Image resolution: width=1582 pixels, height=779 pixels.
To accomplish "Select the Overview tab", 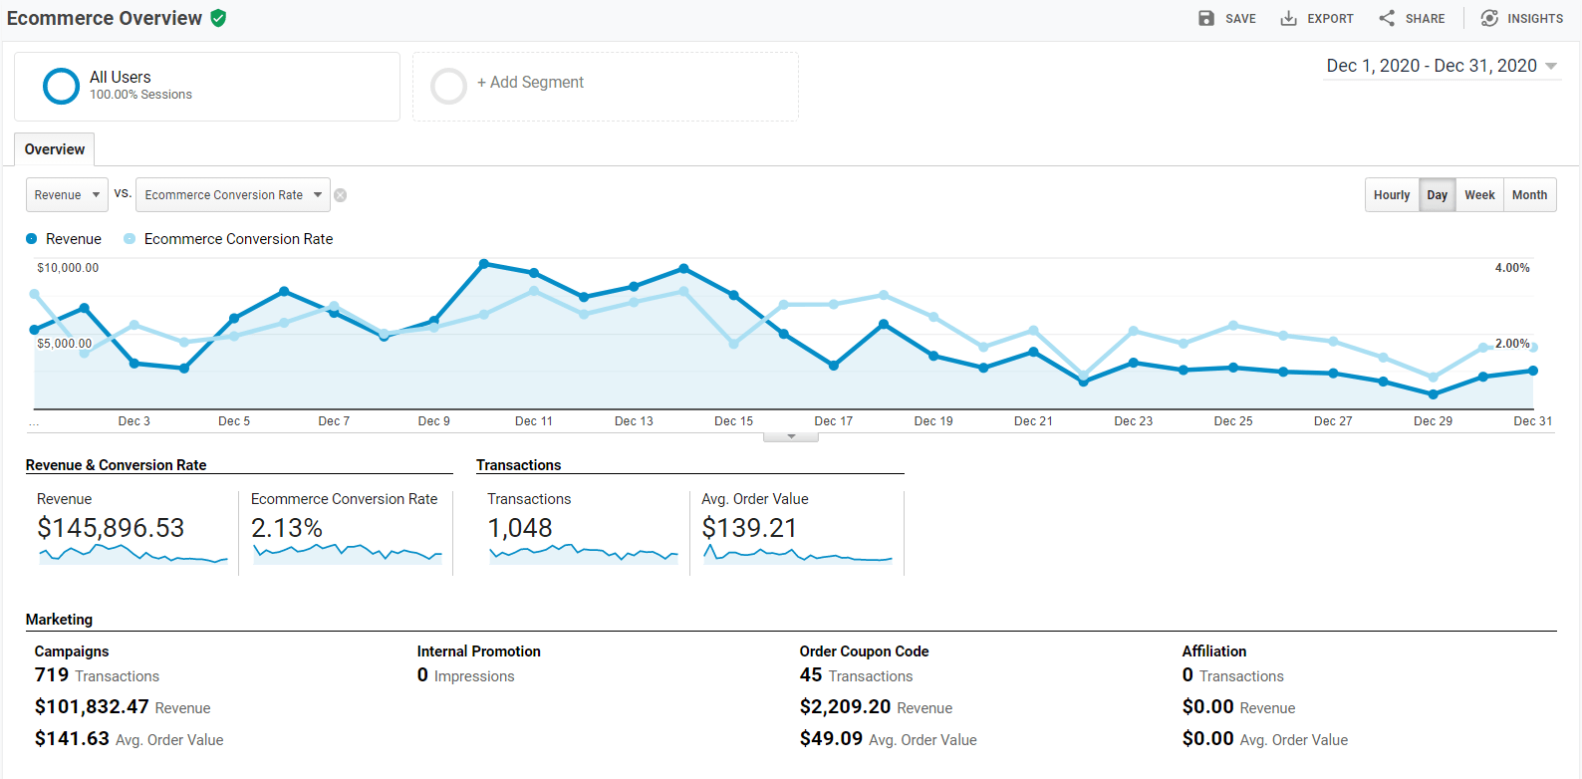I will pyautogui.click(x=55, y=149).
